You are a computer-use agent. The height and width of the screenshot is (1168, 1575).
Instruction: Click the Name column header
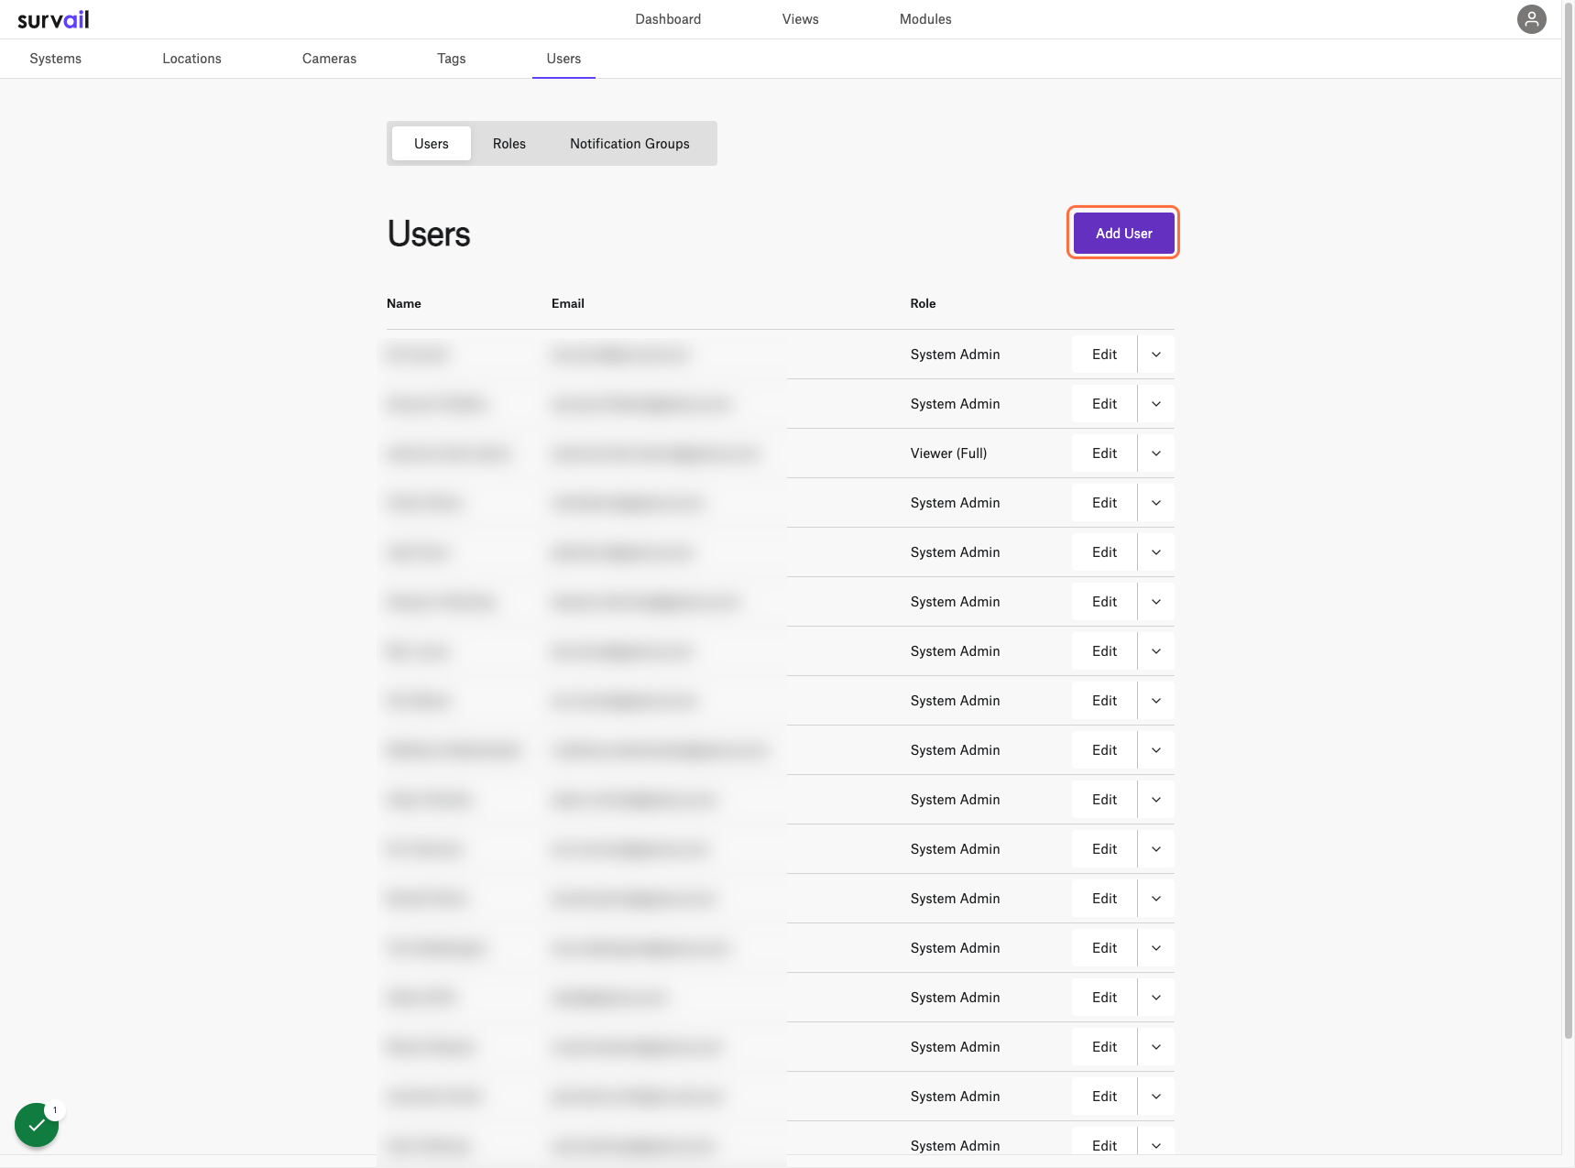404,303
